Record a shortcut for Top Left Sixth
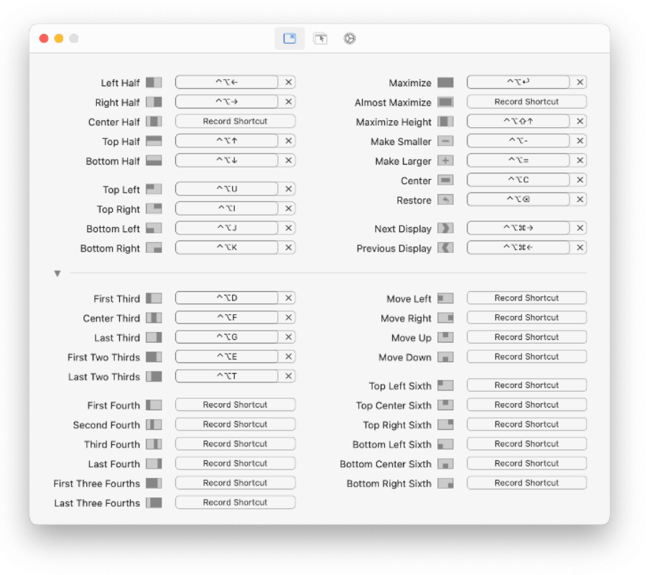This screenshot has height=575, width=650. click(526, 385)
